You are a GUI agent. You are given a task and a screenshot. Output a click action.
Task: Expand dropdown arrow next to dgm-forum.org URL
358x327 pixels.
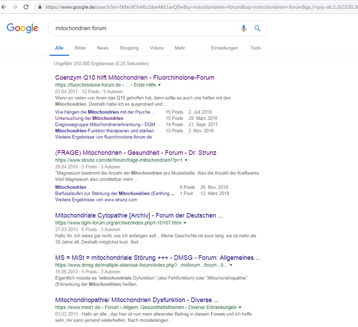coord(185,223)
